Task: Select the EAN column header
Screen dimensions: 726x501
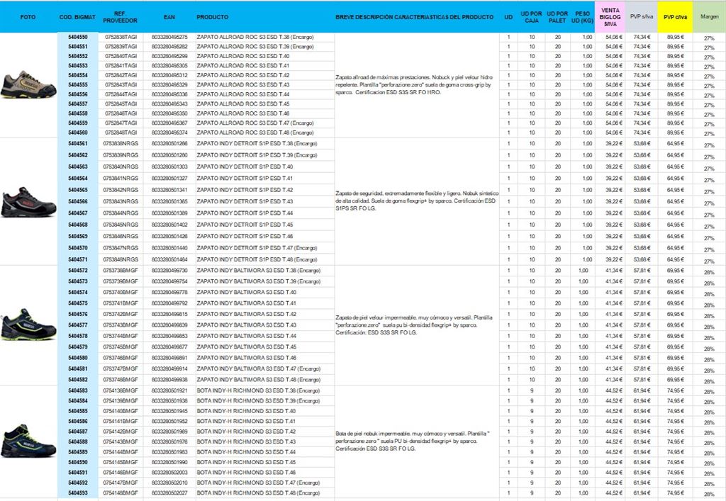Action: pyautogui.click(x=169, y=16)
